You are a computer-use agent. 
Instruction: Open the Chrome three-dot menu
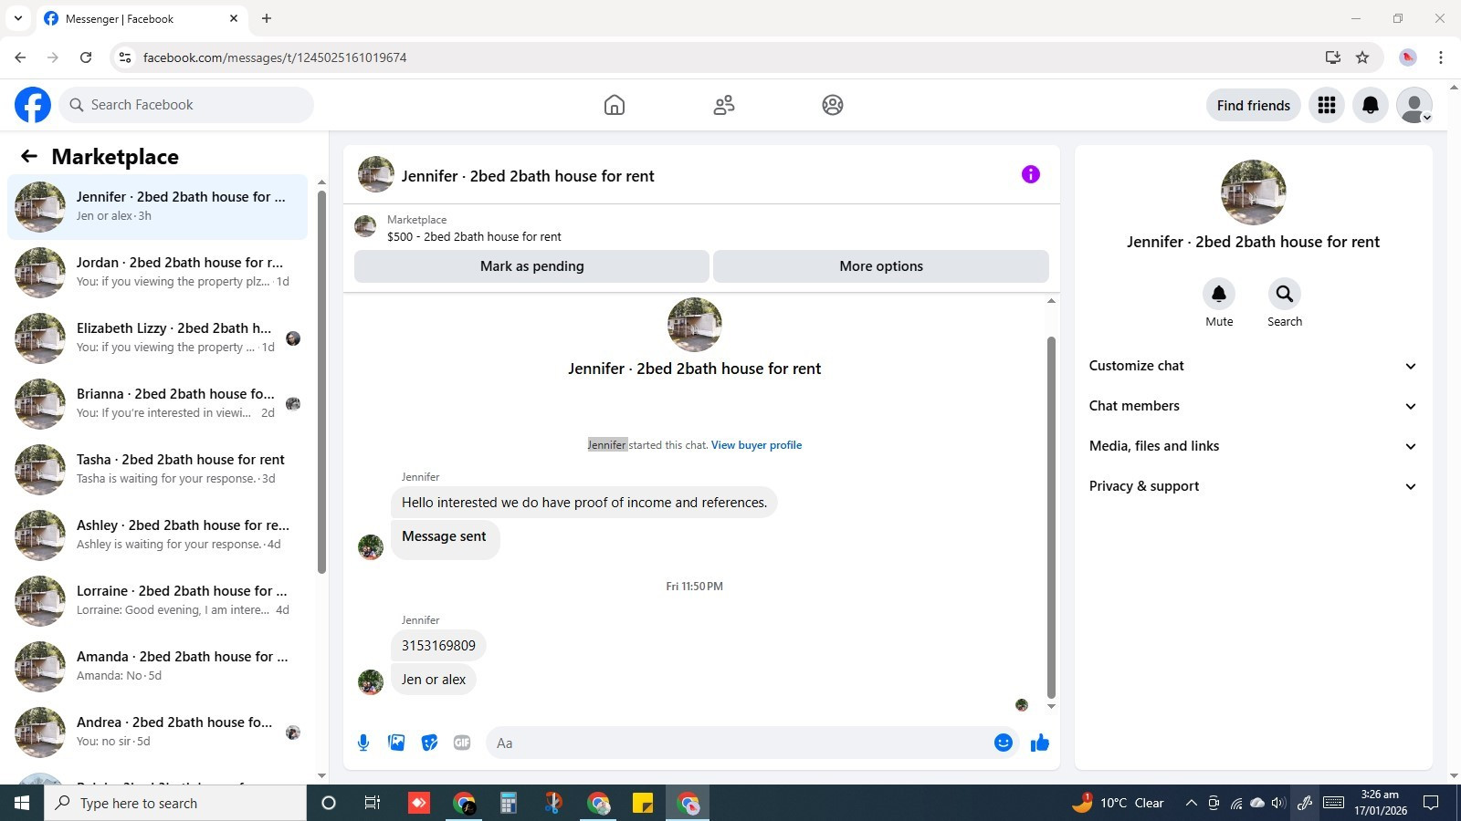click(1441, 57)
